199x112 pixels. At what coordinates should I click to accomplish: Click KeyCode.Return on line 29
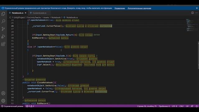(65, 35)
